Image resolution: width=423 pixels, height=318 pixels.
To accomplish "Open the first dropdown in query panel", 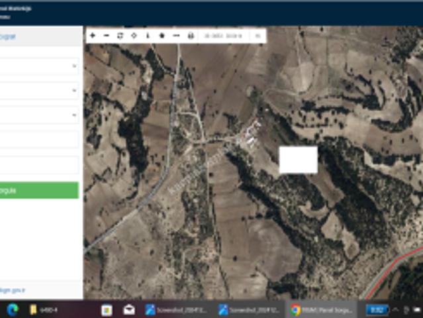I will (38, 66).
